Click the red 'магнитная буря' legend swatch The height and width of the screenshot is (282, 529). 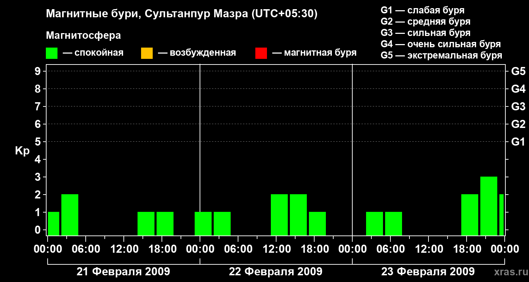(261, 53)
